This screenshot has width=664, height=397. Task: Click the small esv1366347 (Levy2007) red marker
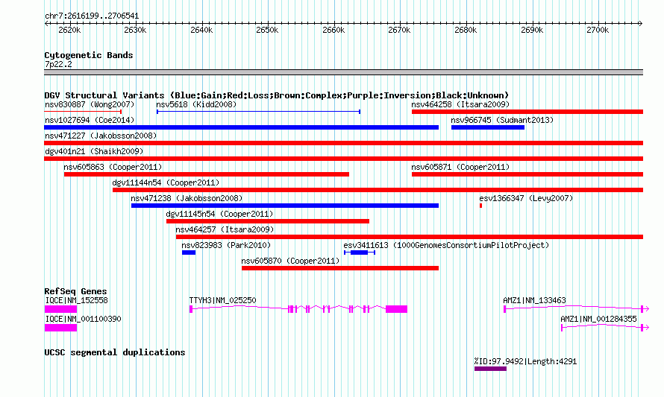480,206
